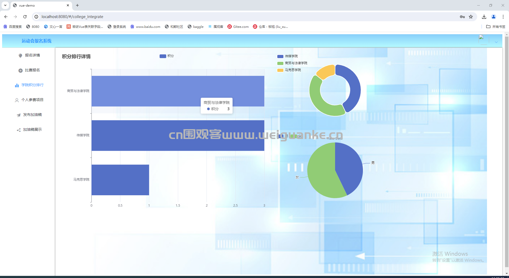The width and height of the screenshot is (509, 278).
Task: Open Chrome three-dot menu
Action: pyautogui.click(x=503, y=17)
